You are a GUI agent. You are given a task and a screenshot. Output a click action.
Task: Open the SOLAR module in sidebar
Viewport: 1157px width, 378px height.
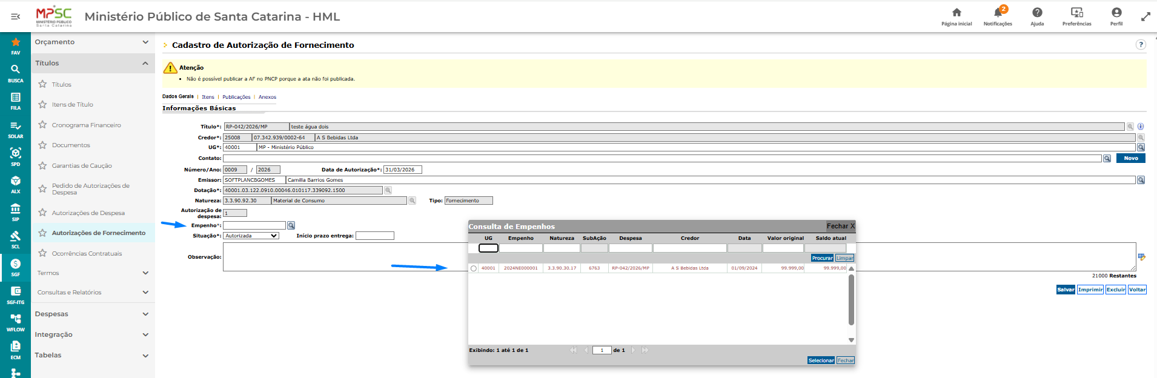(16, 130)
